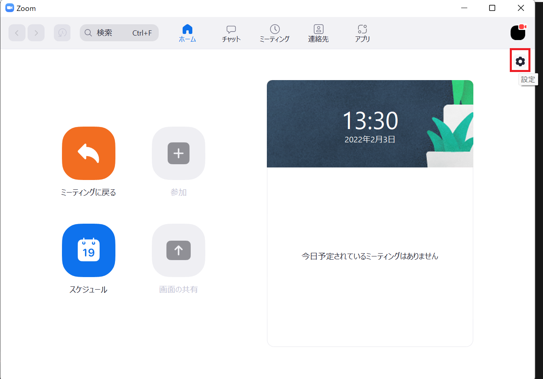Maximize the Zoom window
This screenshot has width=543, height=379.
[x=492, y=8]
